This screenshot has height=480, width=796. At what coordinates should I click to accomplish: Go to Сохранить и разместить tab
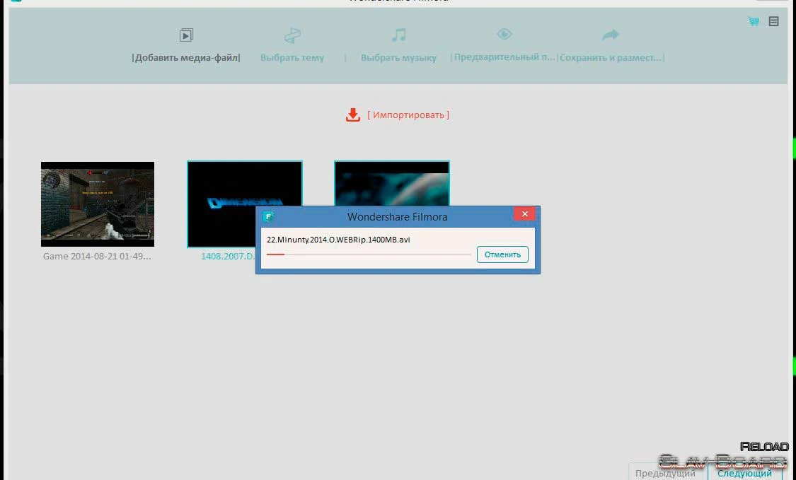coord(611,57)
